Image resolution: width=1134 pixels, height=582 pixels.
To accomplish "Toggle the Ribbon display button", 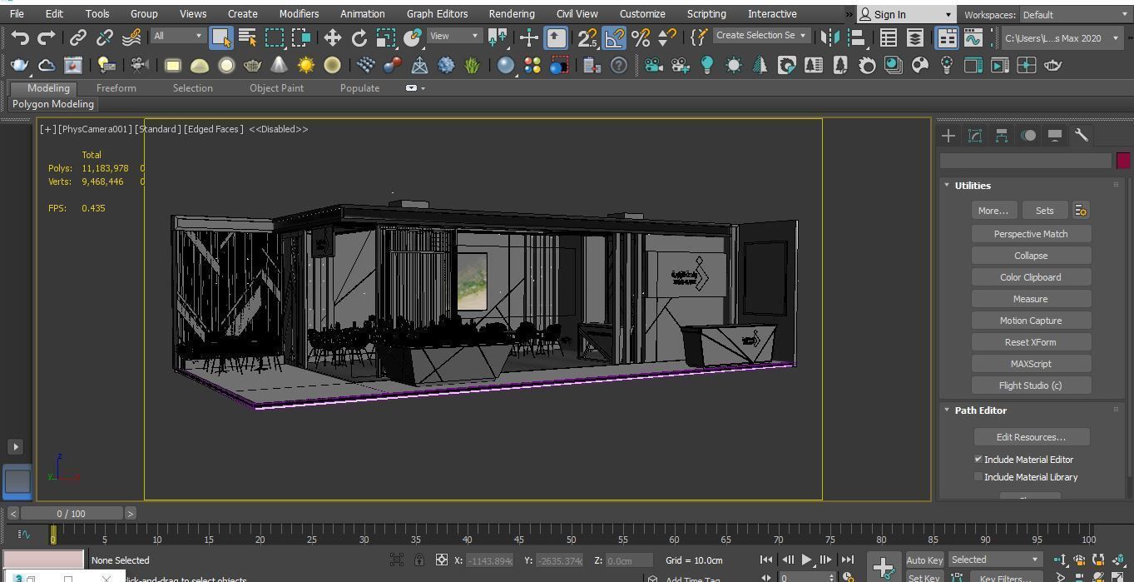I will pyautogui.click(x=947, y=37).
